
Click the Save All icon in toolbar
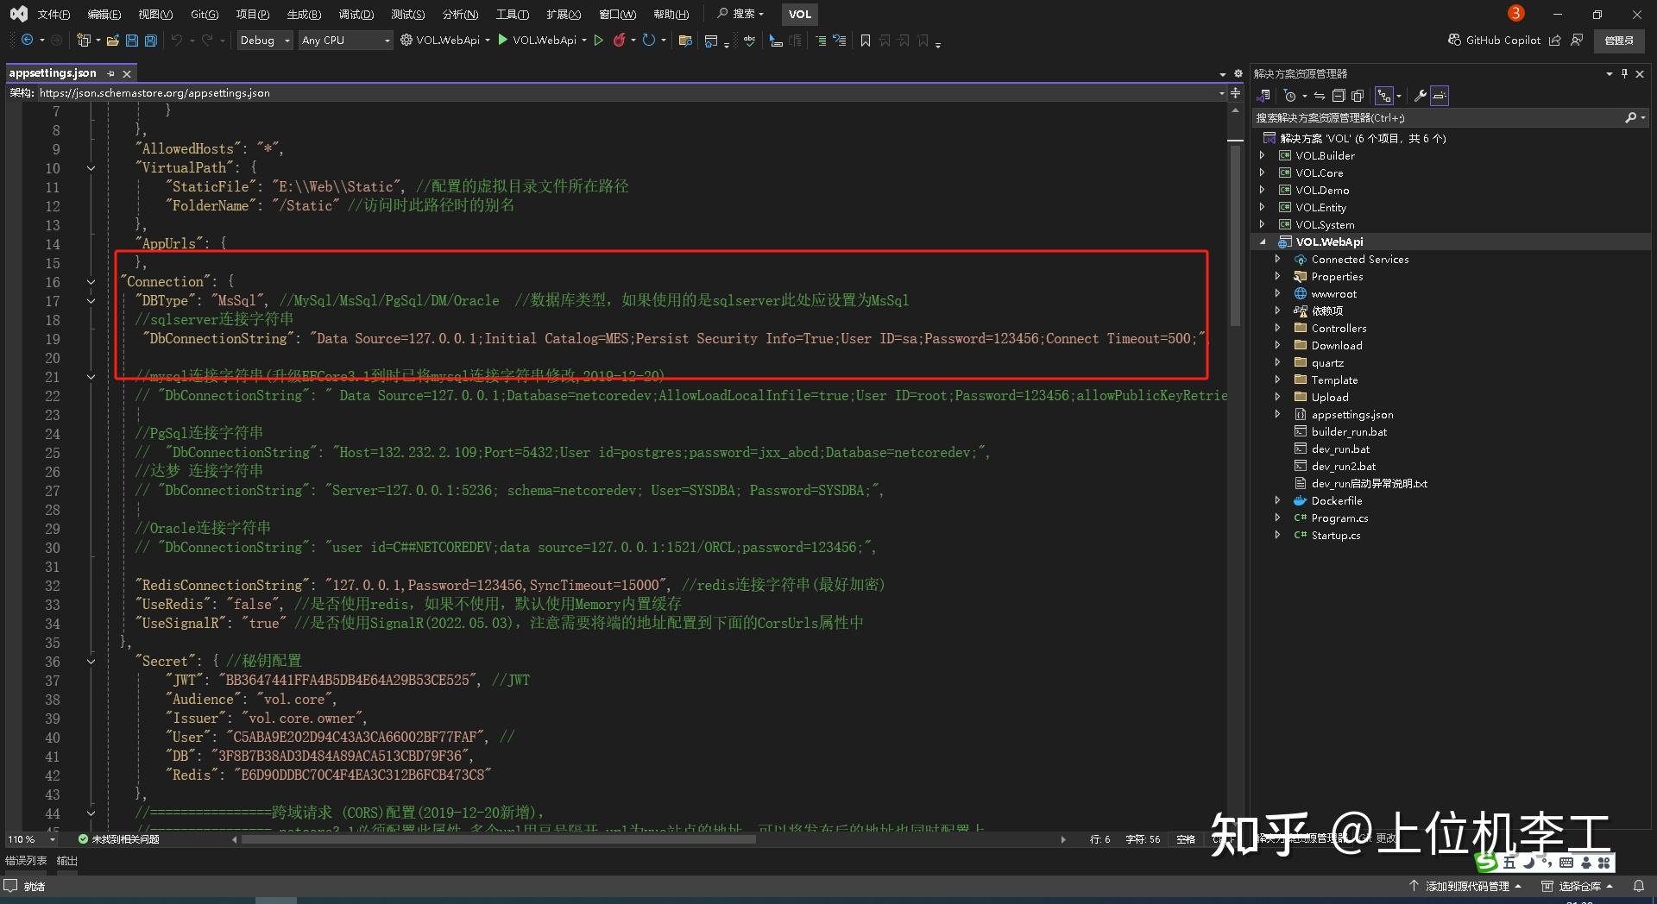click(x=150, y=40)
